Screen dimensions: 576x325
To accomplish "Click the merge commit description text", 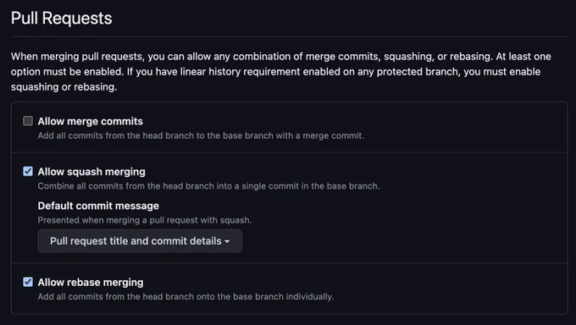I will pyautogui.click(x=201, y=135).
